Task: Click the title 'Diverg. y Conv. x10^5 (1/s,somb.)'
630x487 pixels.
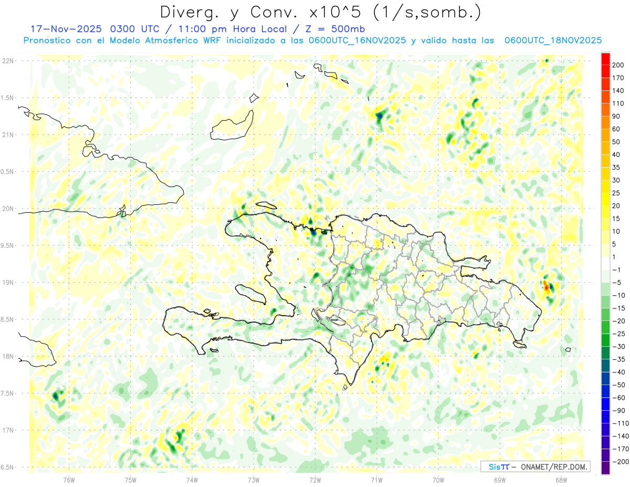Action: pos(320,12)
